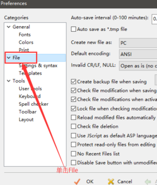Tick the No Recent Files list checkbox

click(x=74, y=154)
